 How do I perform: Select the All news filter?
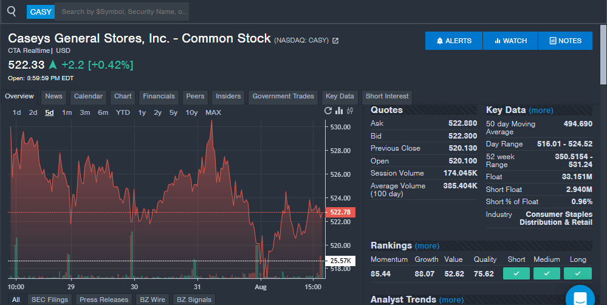[x=16, y=300]
